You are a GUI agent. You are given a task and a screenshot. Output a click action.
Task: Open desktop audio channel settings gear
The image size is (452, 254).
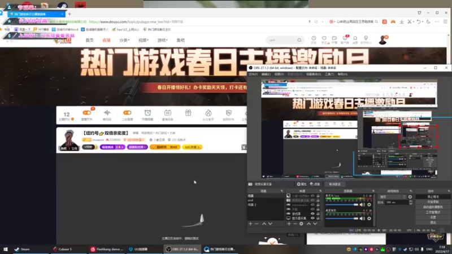tap(369, 218)
